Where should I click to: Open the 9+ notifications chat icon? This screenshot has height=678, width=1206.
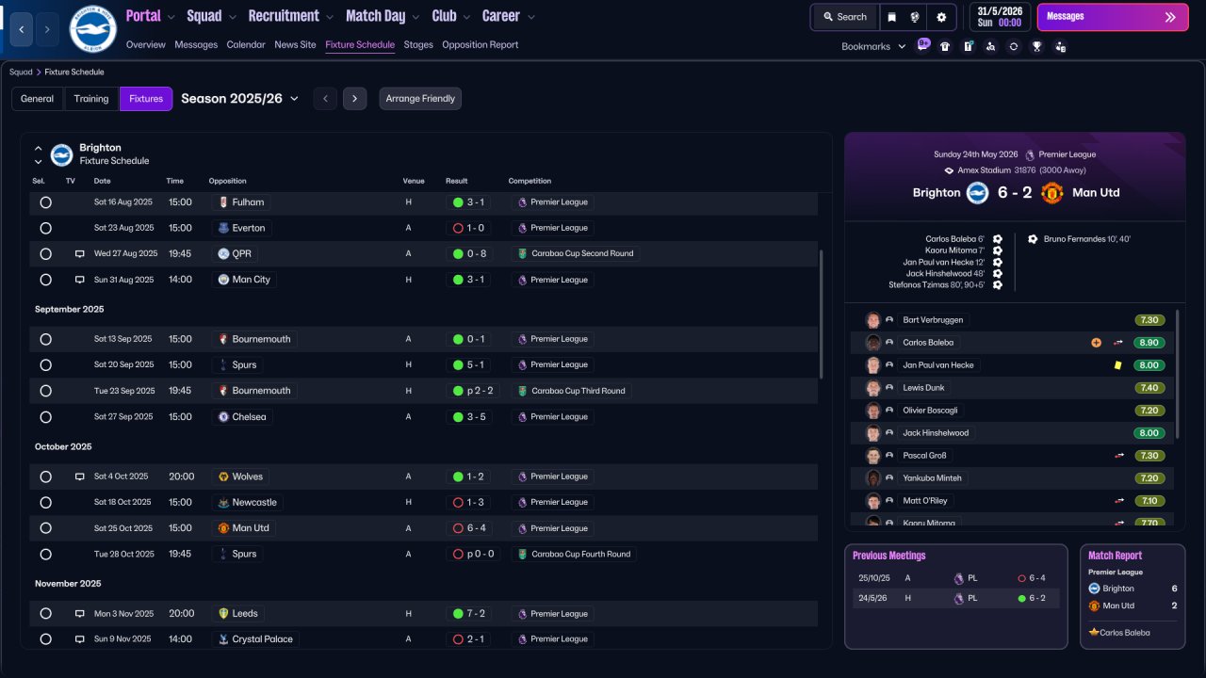922,45
